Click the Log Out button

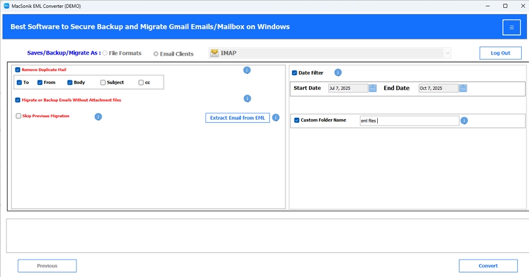(500, 53)
